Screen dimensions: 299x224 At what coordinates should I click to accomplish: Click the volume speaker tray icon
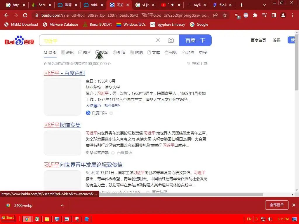point(270,219)
